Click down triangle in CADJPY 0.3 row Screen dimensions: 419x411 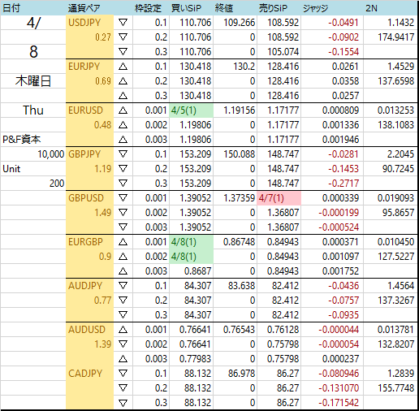(123, 403)
